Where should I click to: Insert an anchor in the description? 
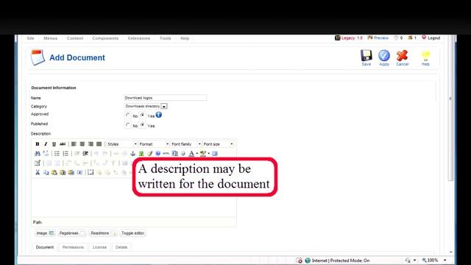(132, 154)
